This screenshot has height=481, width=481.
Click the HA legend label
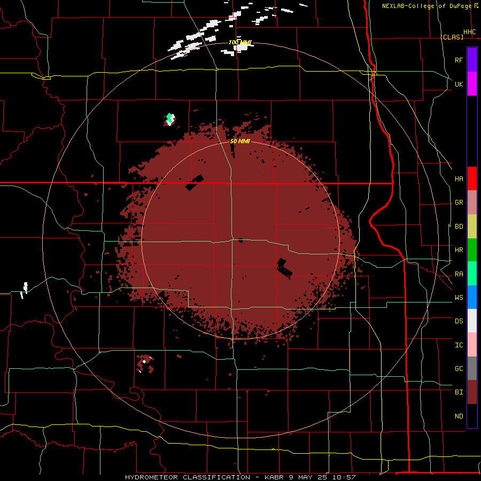(459, 179)
